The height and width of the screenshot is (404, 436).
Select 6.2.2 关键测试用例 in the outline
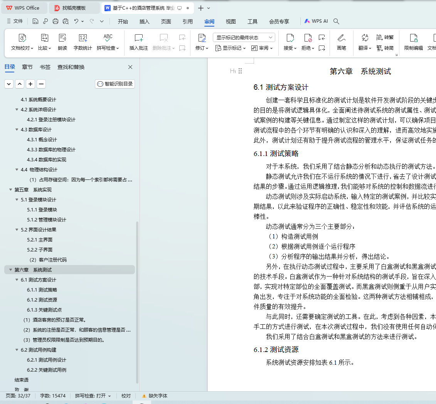pos(46,370)
